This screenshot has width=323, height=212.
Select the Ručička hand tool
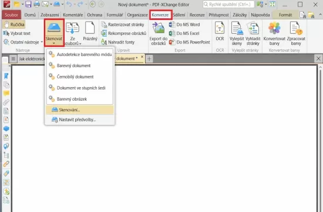14,24
